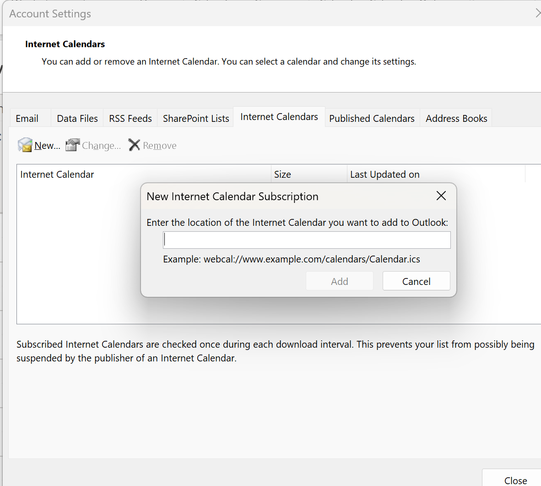This screenshot has height=486, width=541.
Task: Sort by the Size column header
Action: click(x=309, y=174)
